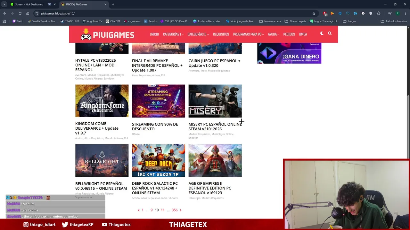Open HYTALE PC v18022026 post title

click(95, 65)
